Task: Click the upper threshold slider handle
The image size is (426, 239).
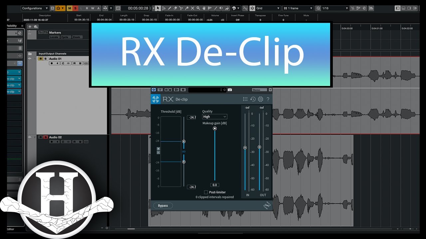Action: coord(184,141)
